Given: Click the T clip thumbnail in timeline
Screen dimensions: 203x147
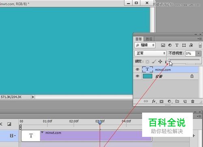Looking at the screenshot, I should (x=31, y=136).
